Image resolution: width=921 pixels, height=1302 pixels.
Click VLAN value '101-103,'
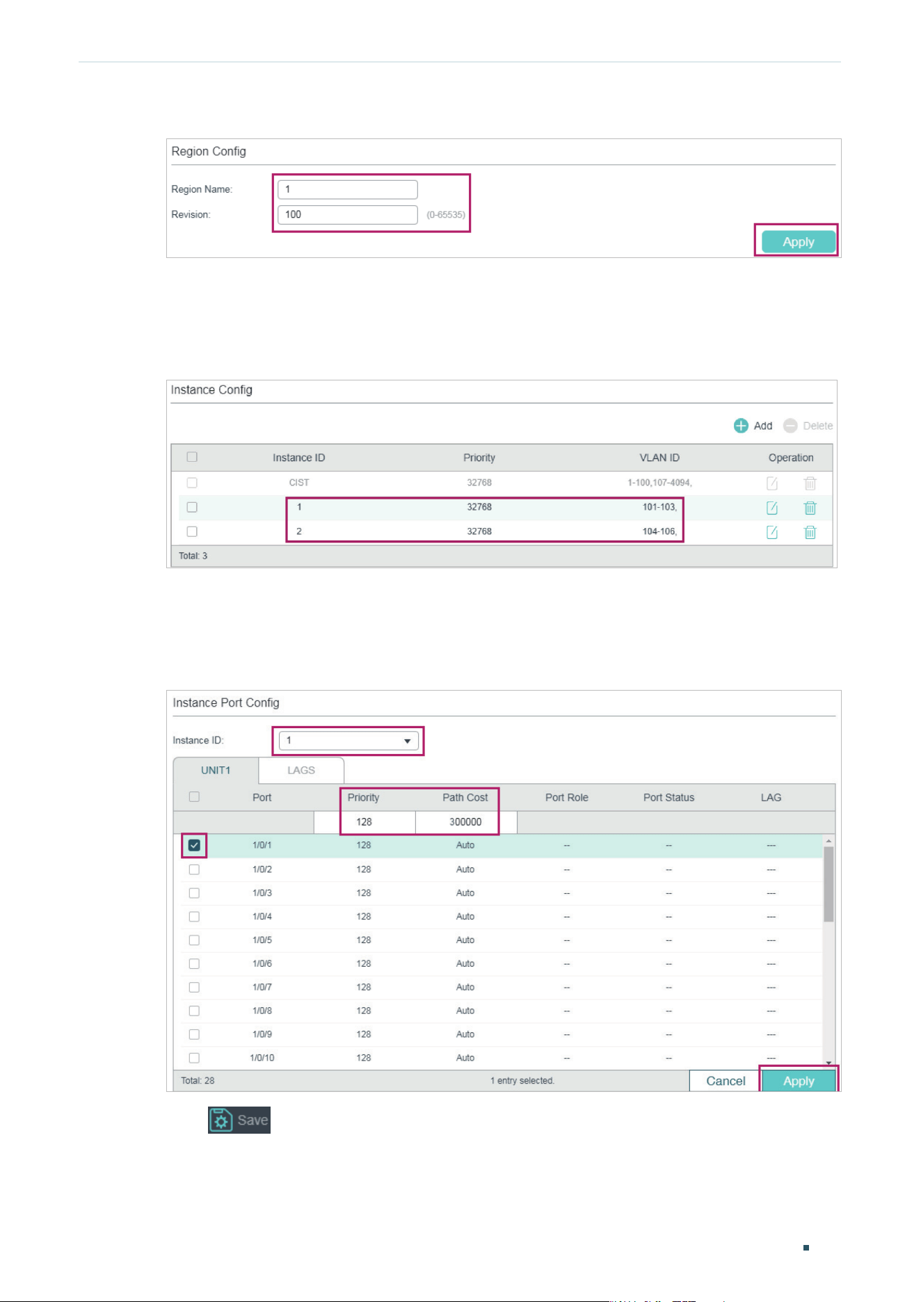(659, 507)
